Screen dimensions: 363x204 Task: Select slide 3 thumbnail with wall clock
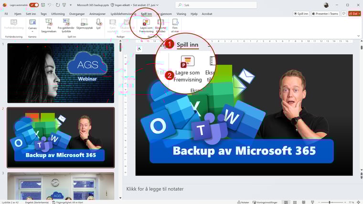[61, 186]
